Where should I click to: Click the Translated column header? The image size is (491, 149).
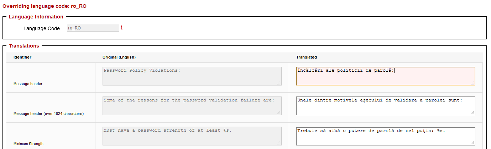[306, 57]
